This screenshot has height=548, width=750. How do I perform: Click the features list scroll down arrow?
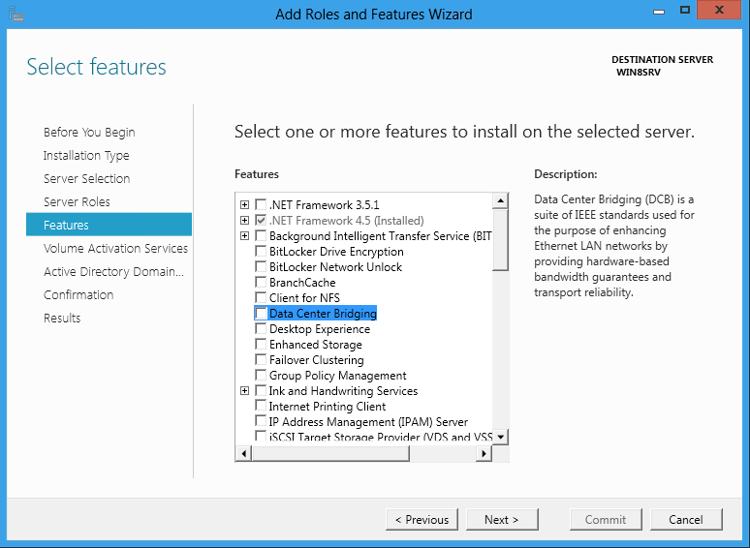[500, 437]
